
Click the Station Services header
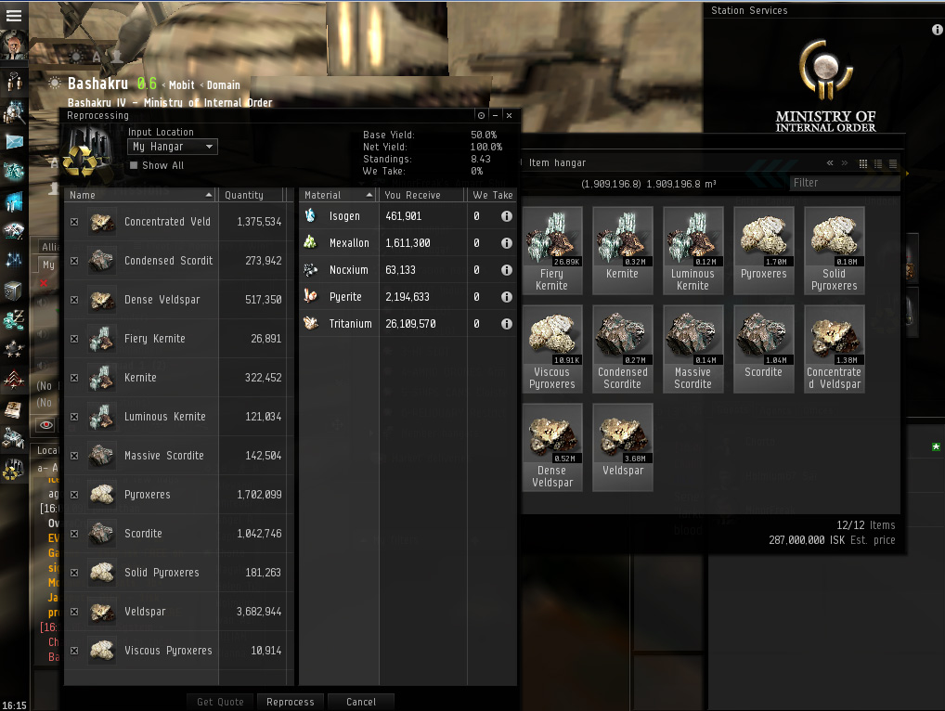[x=749, y=10]
